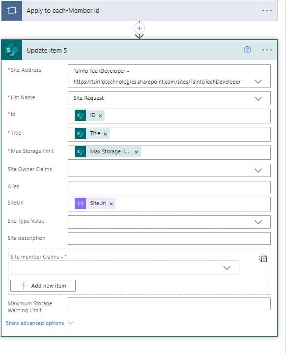The width and height of the screenshot is (286, 354).
Task: Click the Show advanced options link
Action: click(35, 323)
